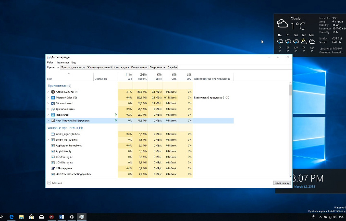Click the CTF-загрузчик pen icon

(x=53, y=168)
